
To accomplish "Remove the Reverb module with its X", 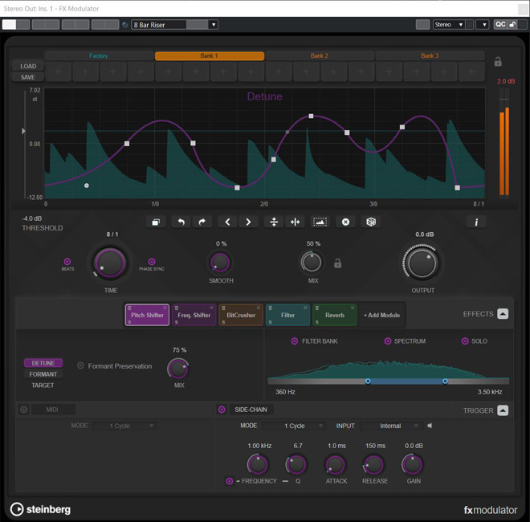I will pos(353,308).
